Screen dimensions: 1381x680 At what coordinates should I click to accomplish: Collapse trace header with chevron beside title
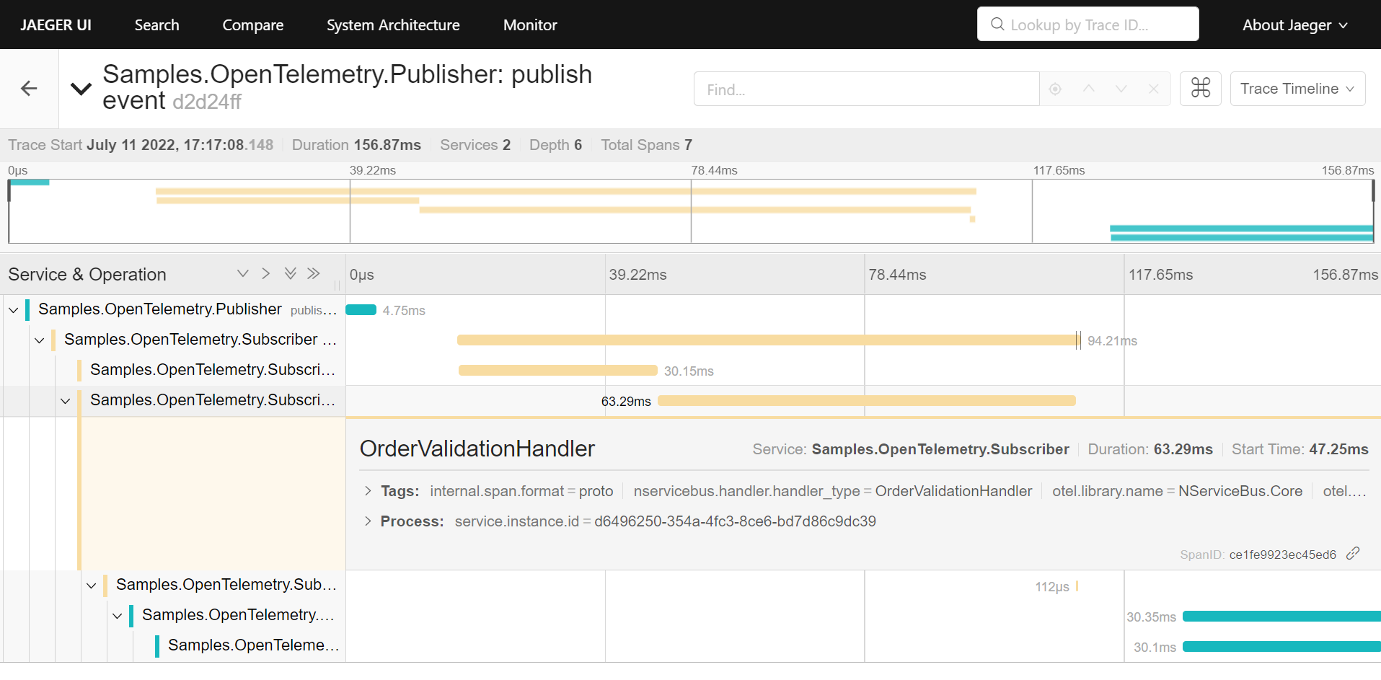point(81,89)
